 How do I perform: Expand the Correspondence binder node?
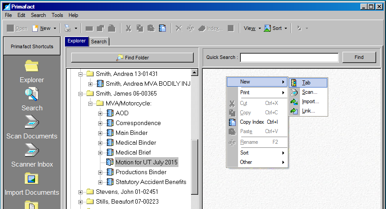click(100, 123)
